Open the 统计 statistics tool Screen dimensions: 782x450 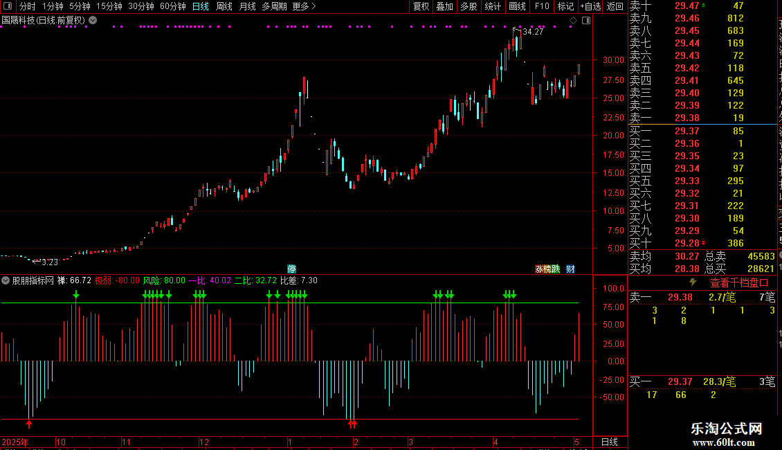(x=493, y=6)
